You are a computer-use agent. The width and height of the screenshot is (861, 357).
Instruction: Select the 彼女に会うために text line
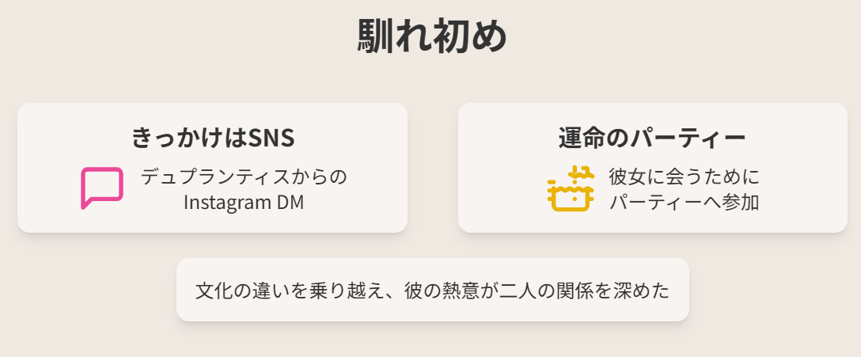pos(685,177)
